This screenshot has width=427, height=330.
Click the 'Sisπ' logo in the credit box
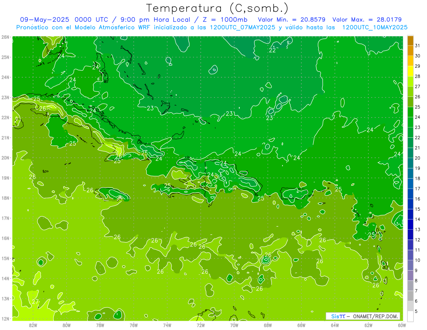coord(338,316)
